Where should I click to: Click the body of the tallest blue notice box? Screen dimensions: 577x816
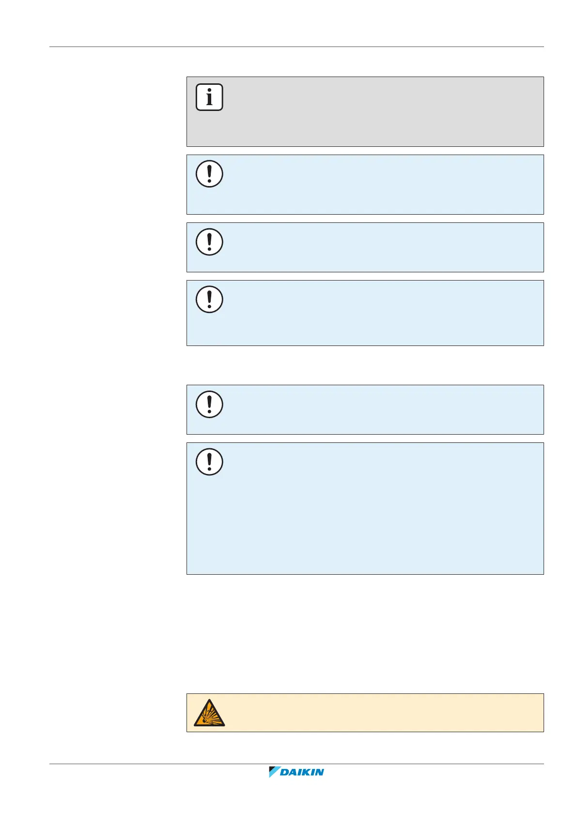(x=378, y=514)
